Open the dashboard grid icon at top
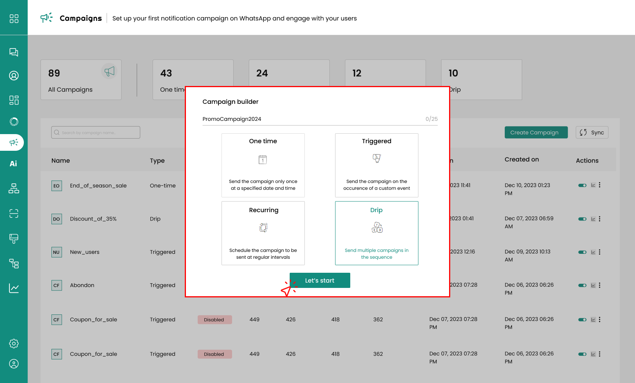This screenshot has height=383, width=635. (x=14, y=19)
